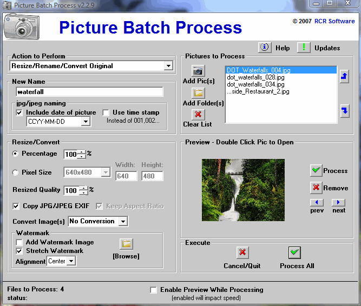This screenshot has height=306, width=361.
Task: Select the Pixel Size radio button
Action: point(15,172)
